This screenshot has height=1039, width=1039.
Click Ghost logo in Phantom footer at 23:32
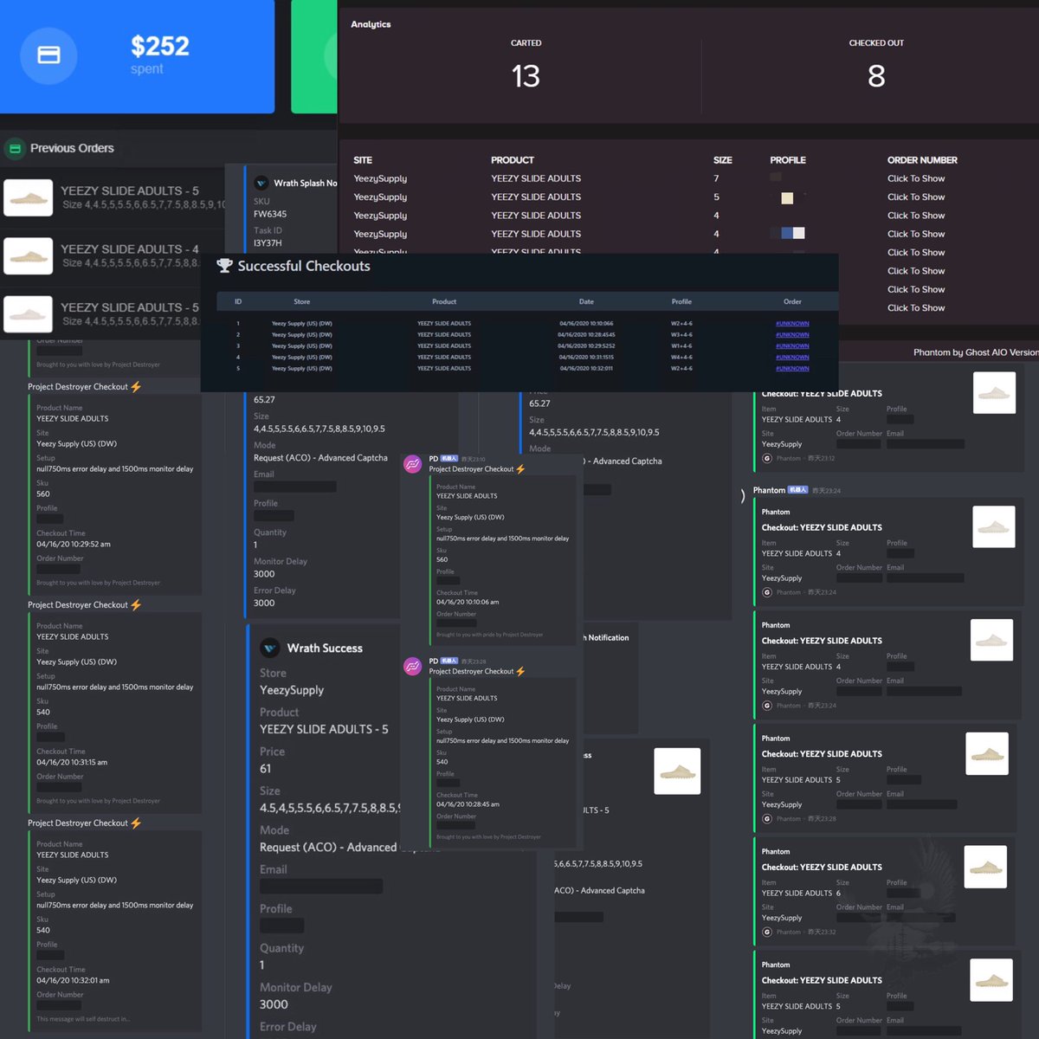(x=767, y=932)
